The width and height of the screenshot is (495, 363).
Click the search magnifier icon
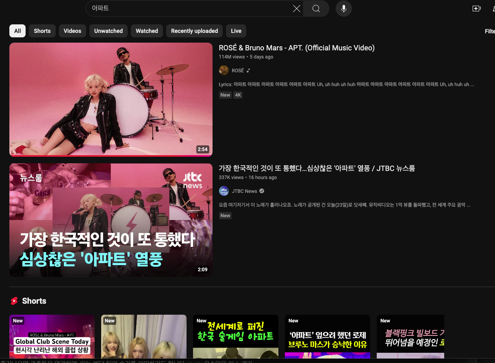pos(316,9)
